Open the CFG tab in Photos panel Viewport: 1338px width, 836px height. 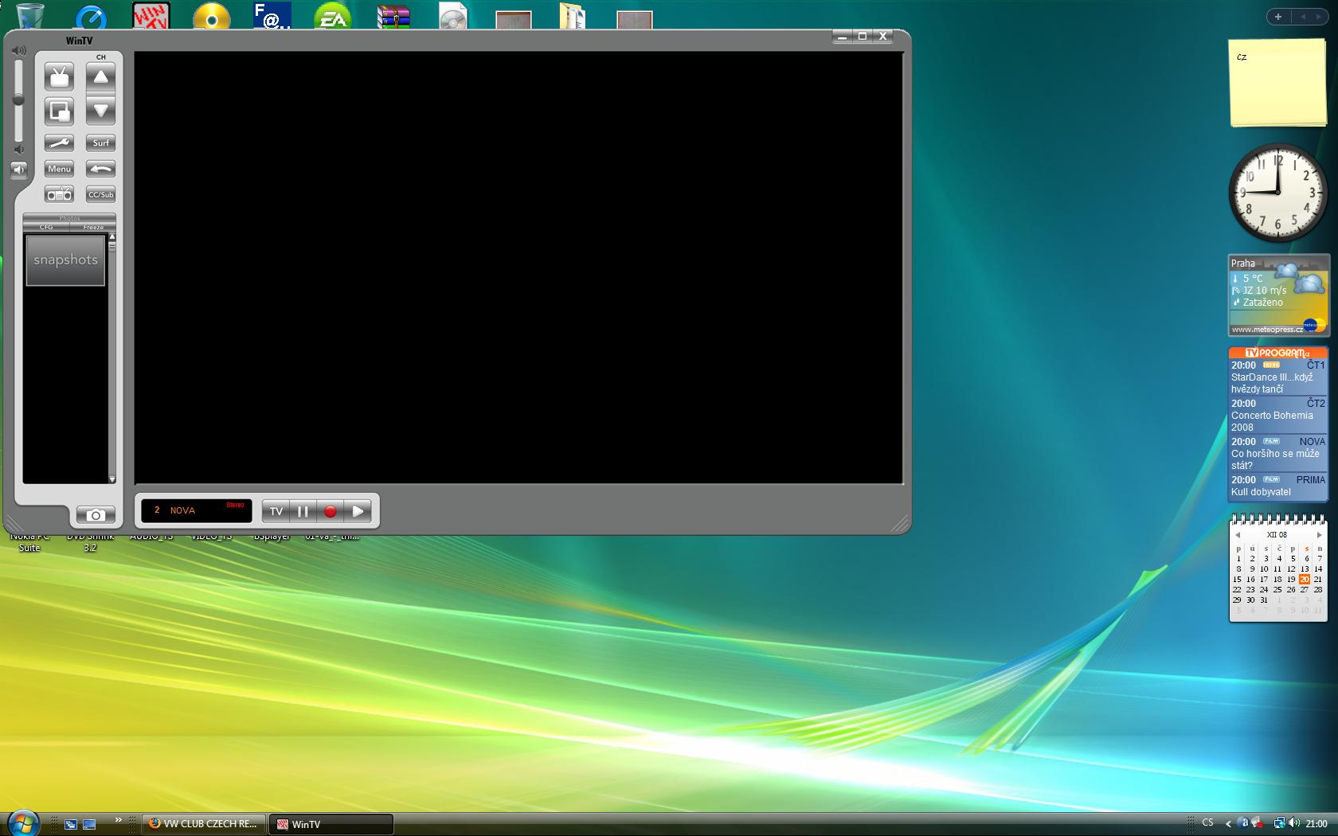pos(46,227)
